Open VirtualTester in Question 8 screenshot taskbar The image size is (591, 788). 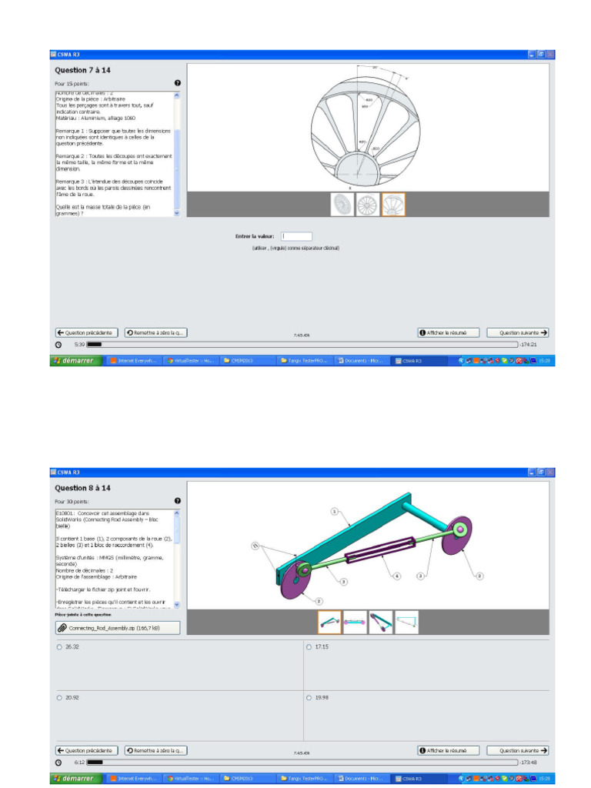coord(191,779)
